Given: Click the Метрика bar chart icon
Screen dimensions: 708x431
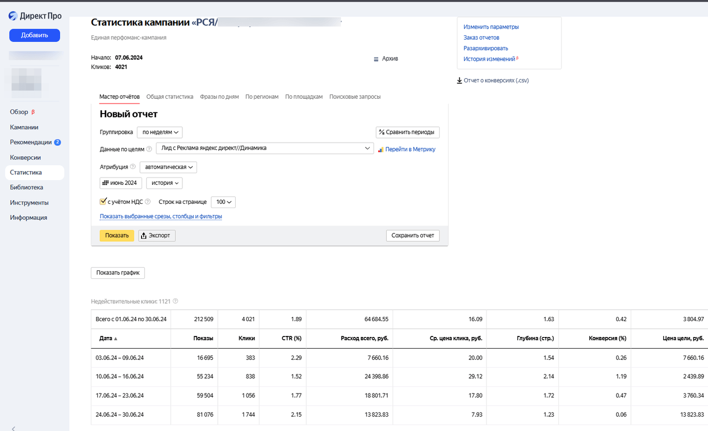Looking at the screenshot, I should point(380,149).
